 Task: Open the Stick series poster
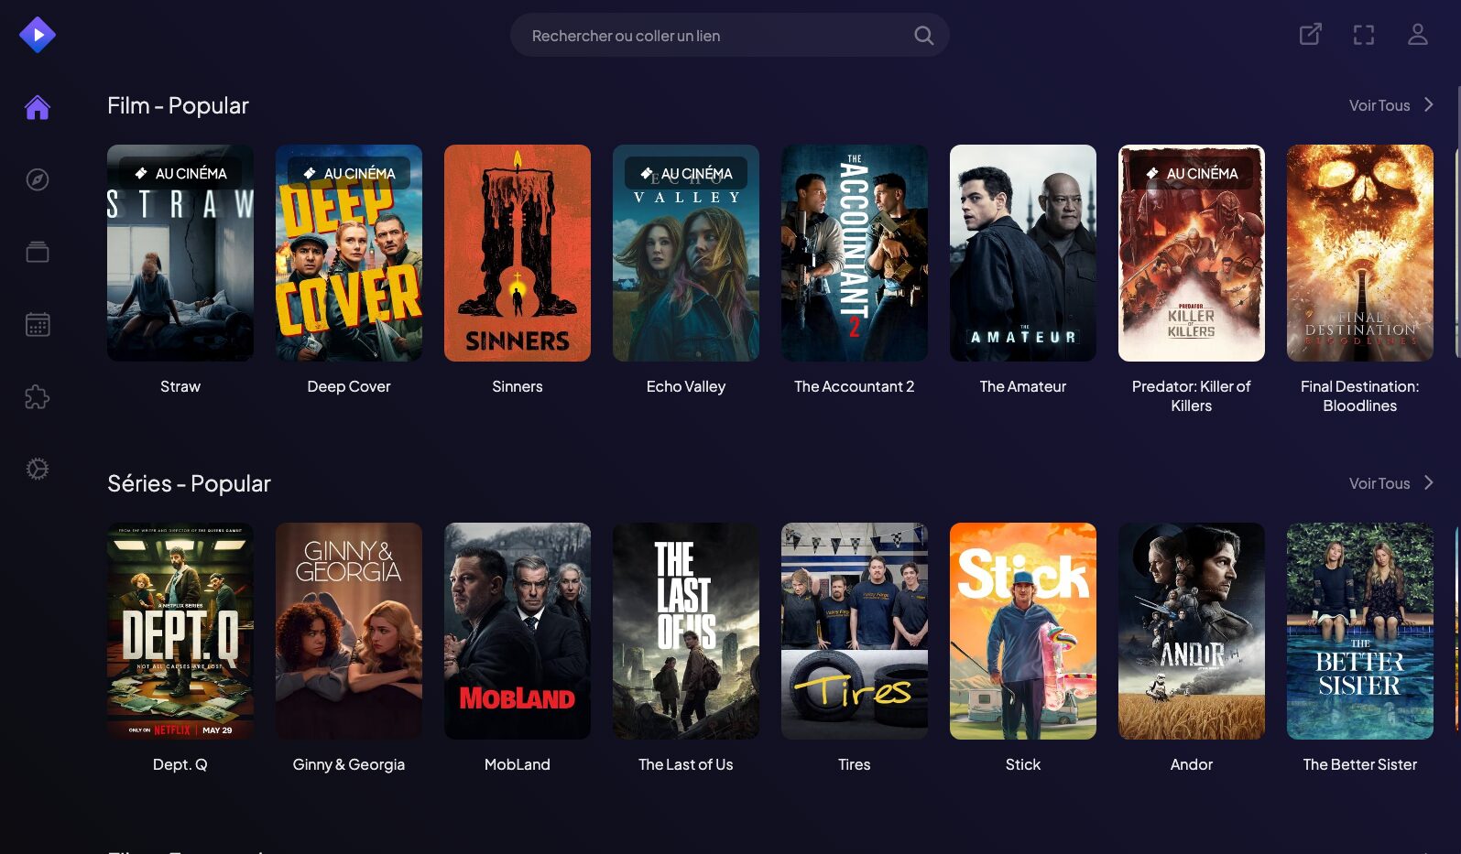pyautogui.click(x=1023, y=631)
